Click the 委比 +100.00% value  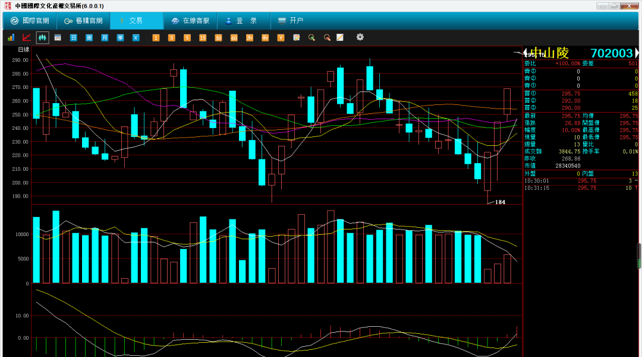click(568, 63)
